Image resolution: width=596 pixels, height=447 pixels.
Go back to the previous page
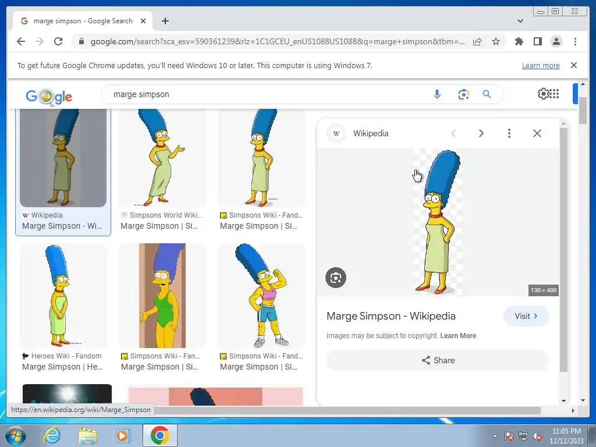(x=21, y=41)
